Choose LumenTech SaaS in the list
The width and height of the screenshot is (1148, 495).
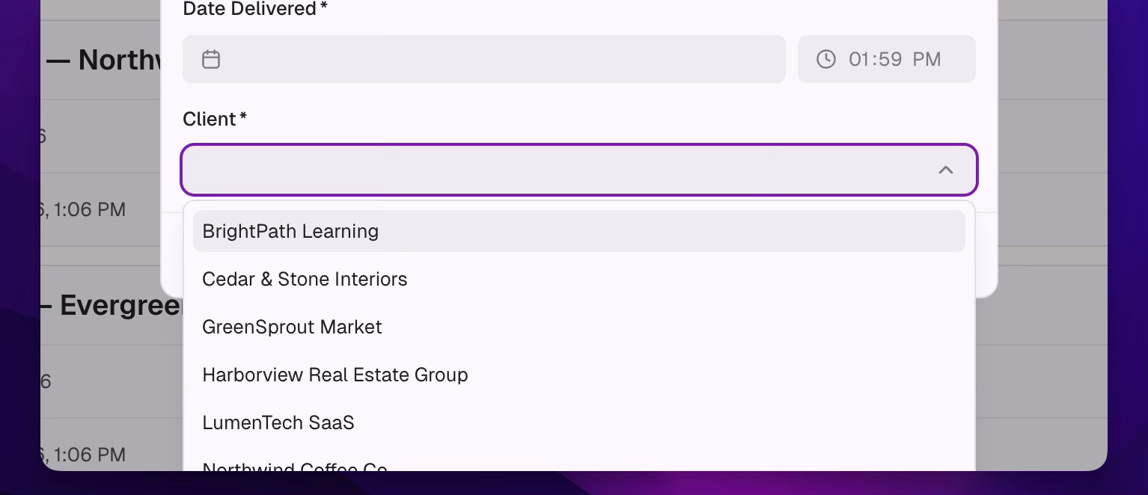coord(578,422)
